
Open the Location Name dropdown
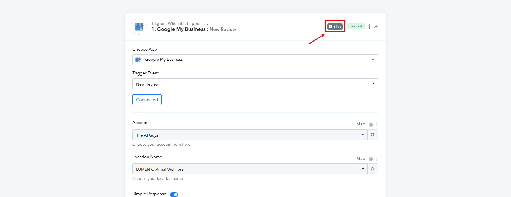pyautogui.click(x=250, y=169)
